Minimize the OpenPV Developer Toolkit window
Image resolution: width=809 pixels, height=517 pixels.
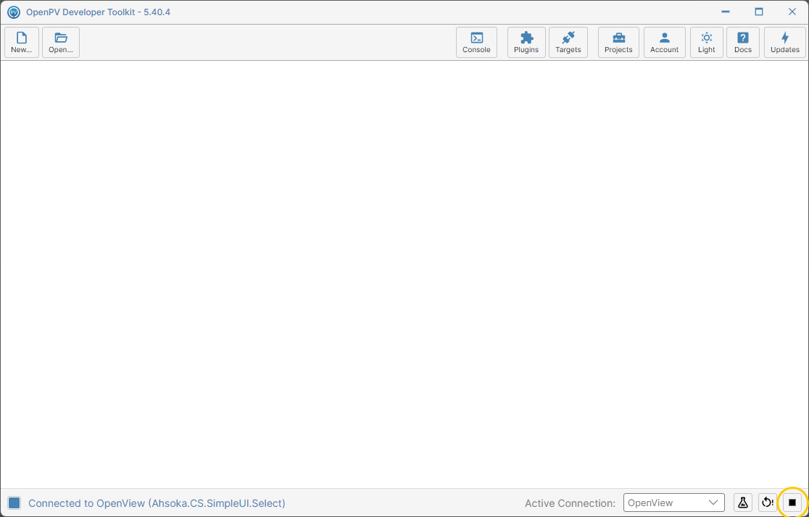point(726,12)
